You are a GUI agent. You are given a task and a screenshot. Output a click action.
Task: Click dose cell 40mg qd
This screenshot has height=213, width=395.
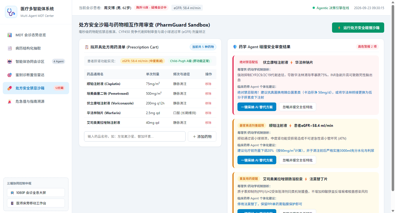point(153,123)
